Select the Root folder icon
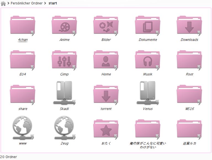Image resolution: width=212 pixels, height=160 pixels. 189,60
